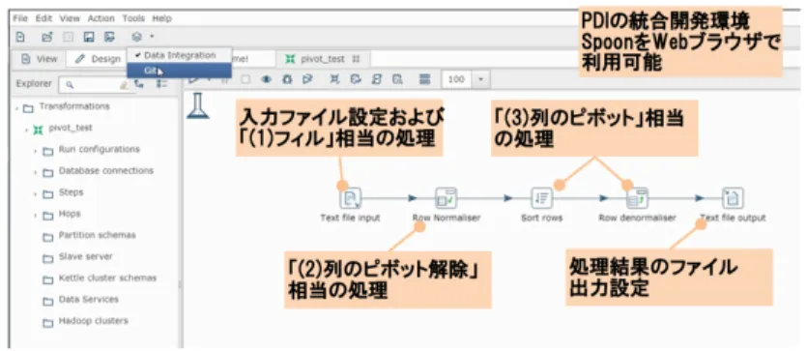Click the Debug transformation icon

(287, 79)
